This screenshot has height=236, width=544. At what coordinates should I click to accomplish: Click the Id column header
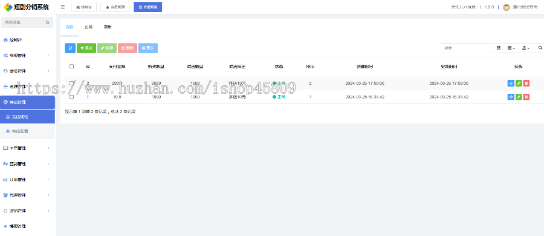point(88,67)
